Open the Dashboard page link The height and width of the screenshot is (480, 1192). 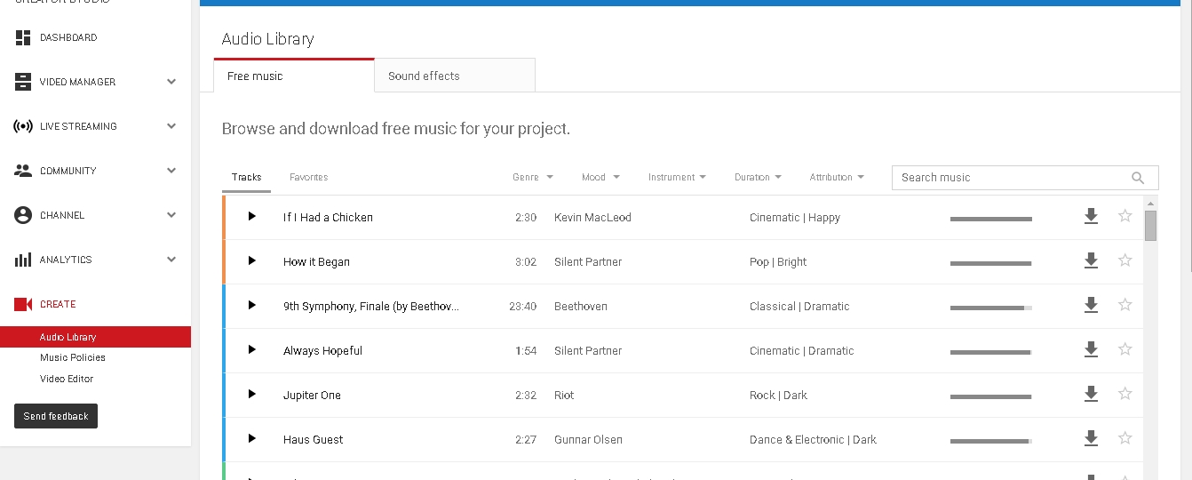point(68,37)
